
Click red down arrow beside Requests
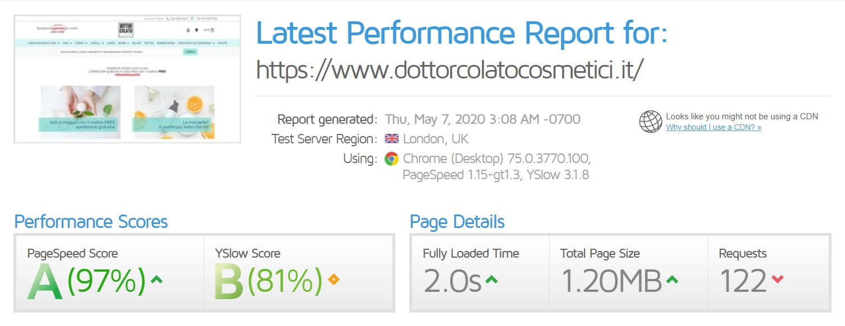click(x=778, y=279)
